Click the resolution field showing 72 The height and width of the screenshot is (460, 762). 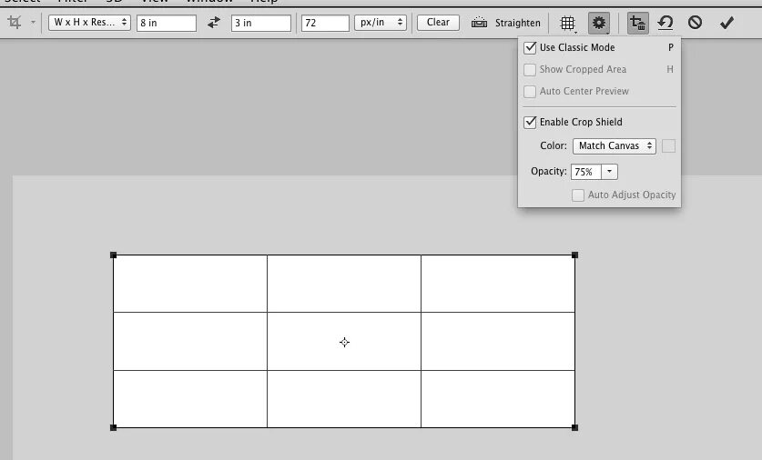(325, 23)
